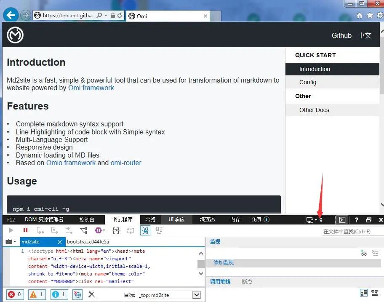Switch language with 中文 link
This screenshot has height=302, width=384.
pos(365,35)
